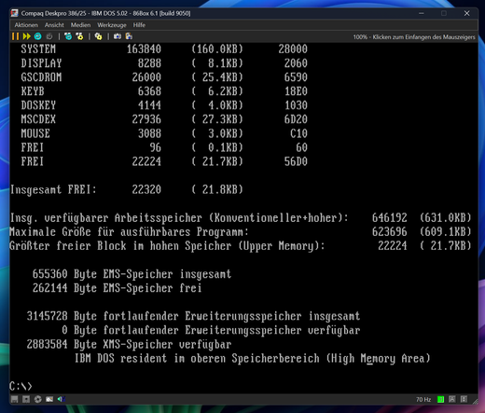This screenshot has width=485, height=413.
Task: Send Ctrl+Alt+Del using its toolbar icon
Action: (68, 36)
